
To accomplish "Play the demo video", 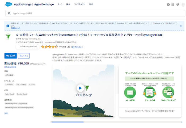I will [80, 88].
